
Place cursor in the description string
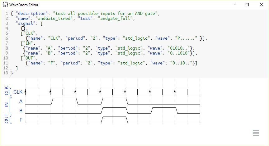105,13
